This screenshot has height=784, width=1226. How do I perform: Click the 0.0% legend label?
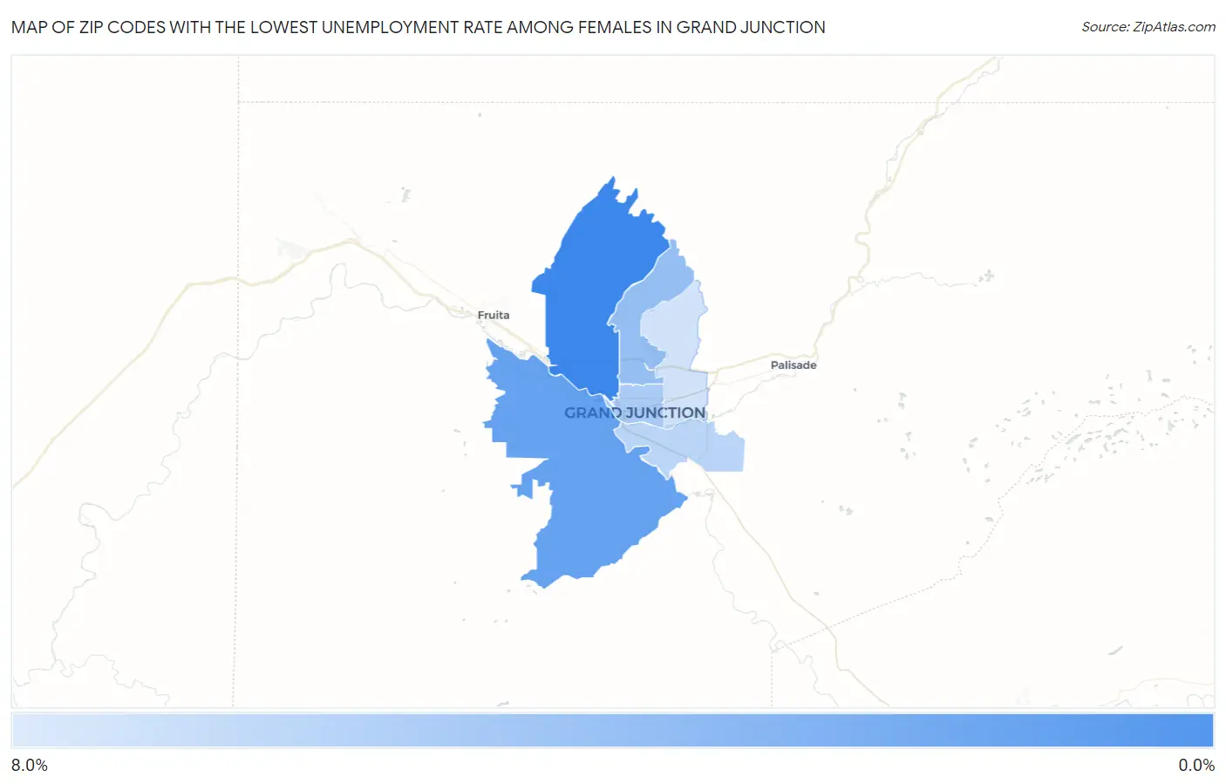(x=1196, y=765)
